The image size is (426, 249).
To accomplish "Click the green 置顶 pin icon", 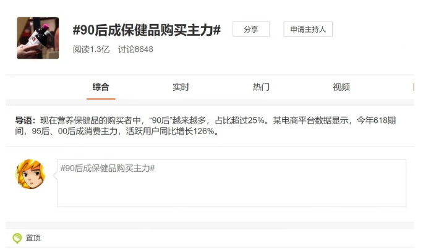I will 17,238.
